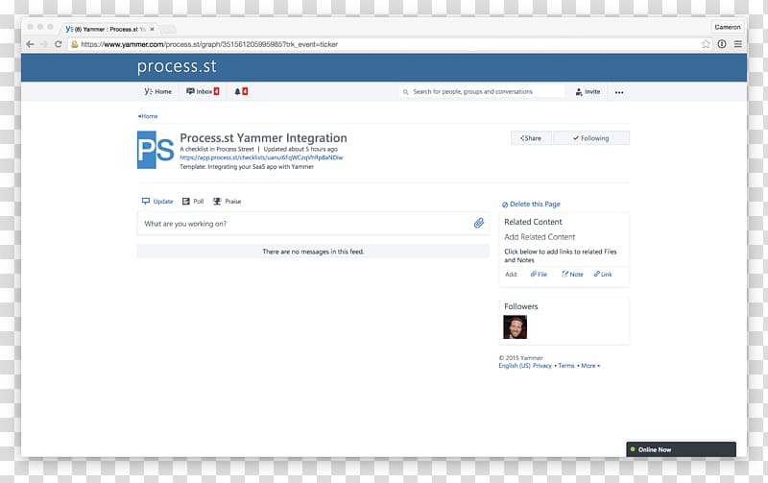Select the Update post type tab
Image resolution: width=768 pixels, height=483 pixels.
click(157, 202)
